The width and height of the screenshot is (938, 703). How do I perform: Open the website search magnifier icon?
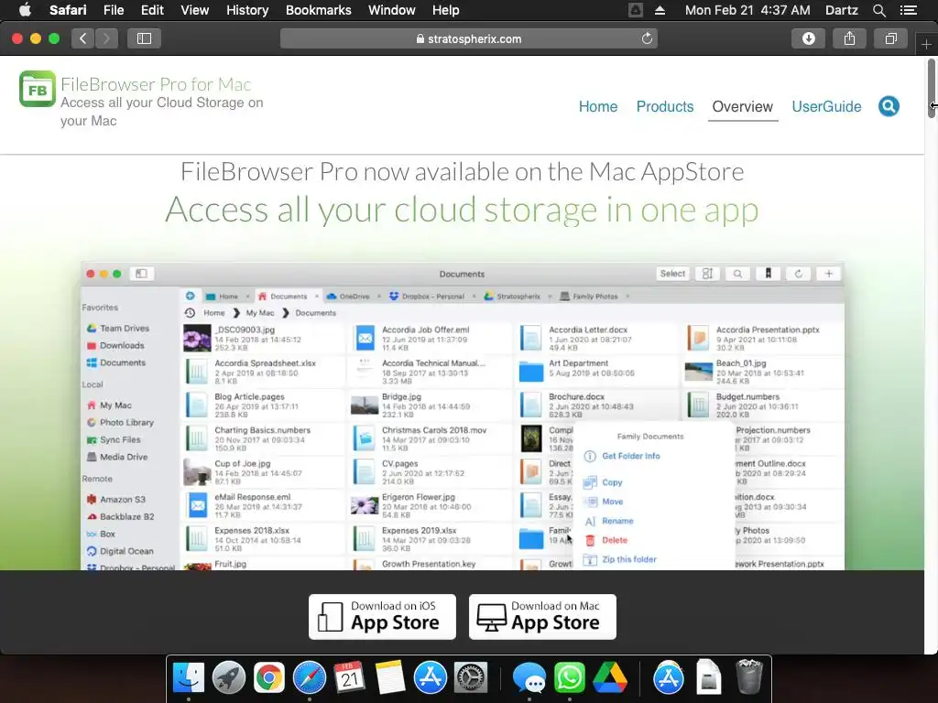(889, 106)
